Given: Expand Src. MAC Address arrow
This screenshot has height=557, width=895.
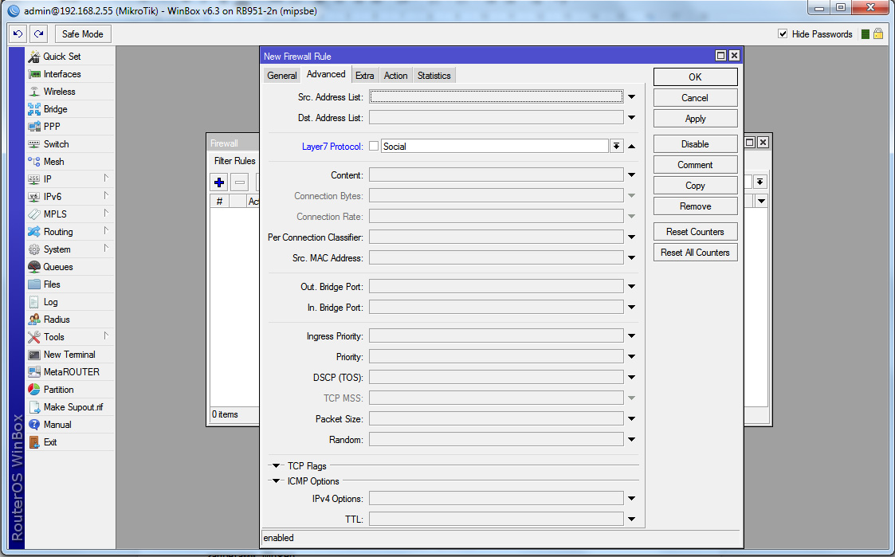Looking at the screenshot, I should pos(632,258).
